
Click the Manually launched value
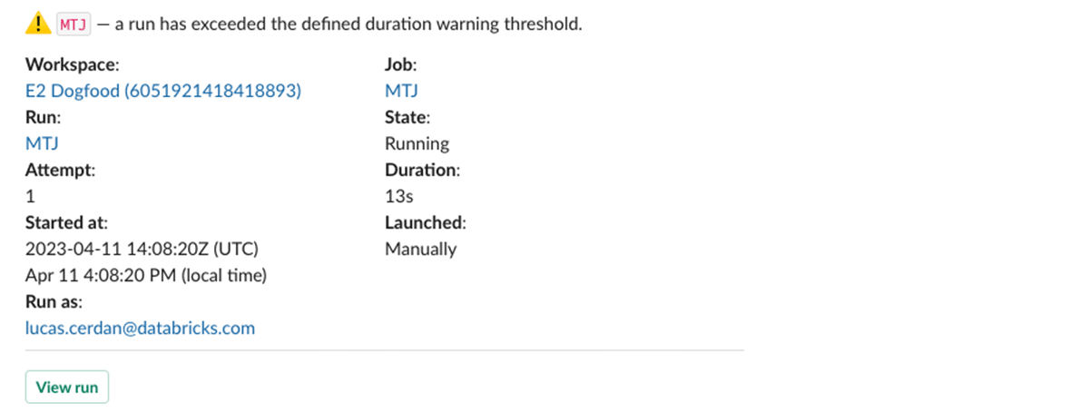pyautogui.click(x=420, y=249)
